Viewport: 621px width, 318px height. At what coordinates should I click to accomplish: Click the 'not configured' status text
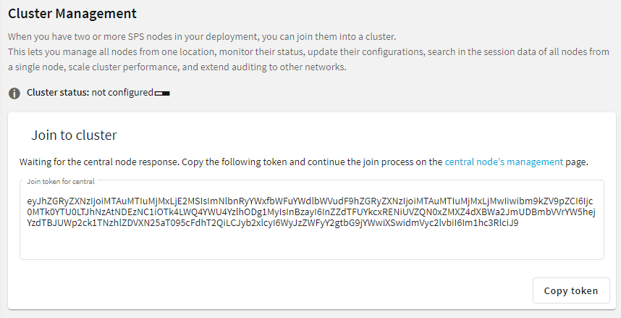point(122,93)
